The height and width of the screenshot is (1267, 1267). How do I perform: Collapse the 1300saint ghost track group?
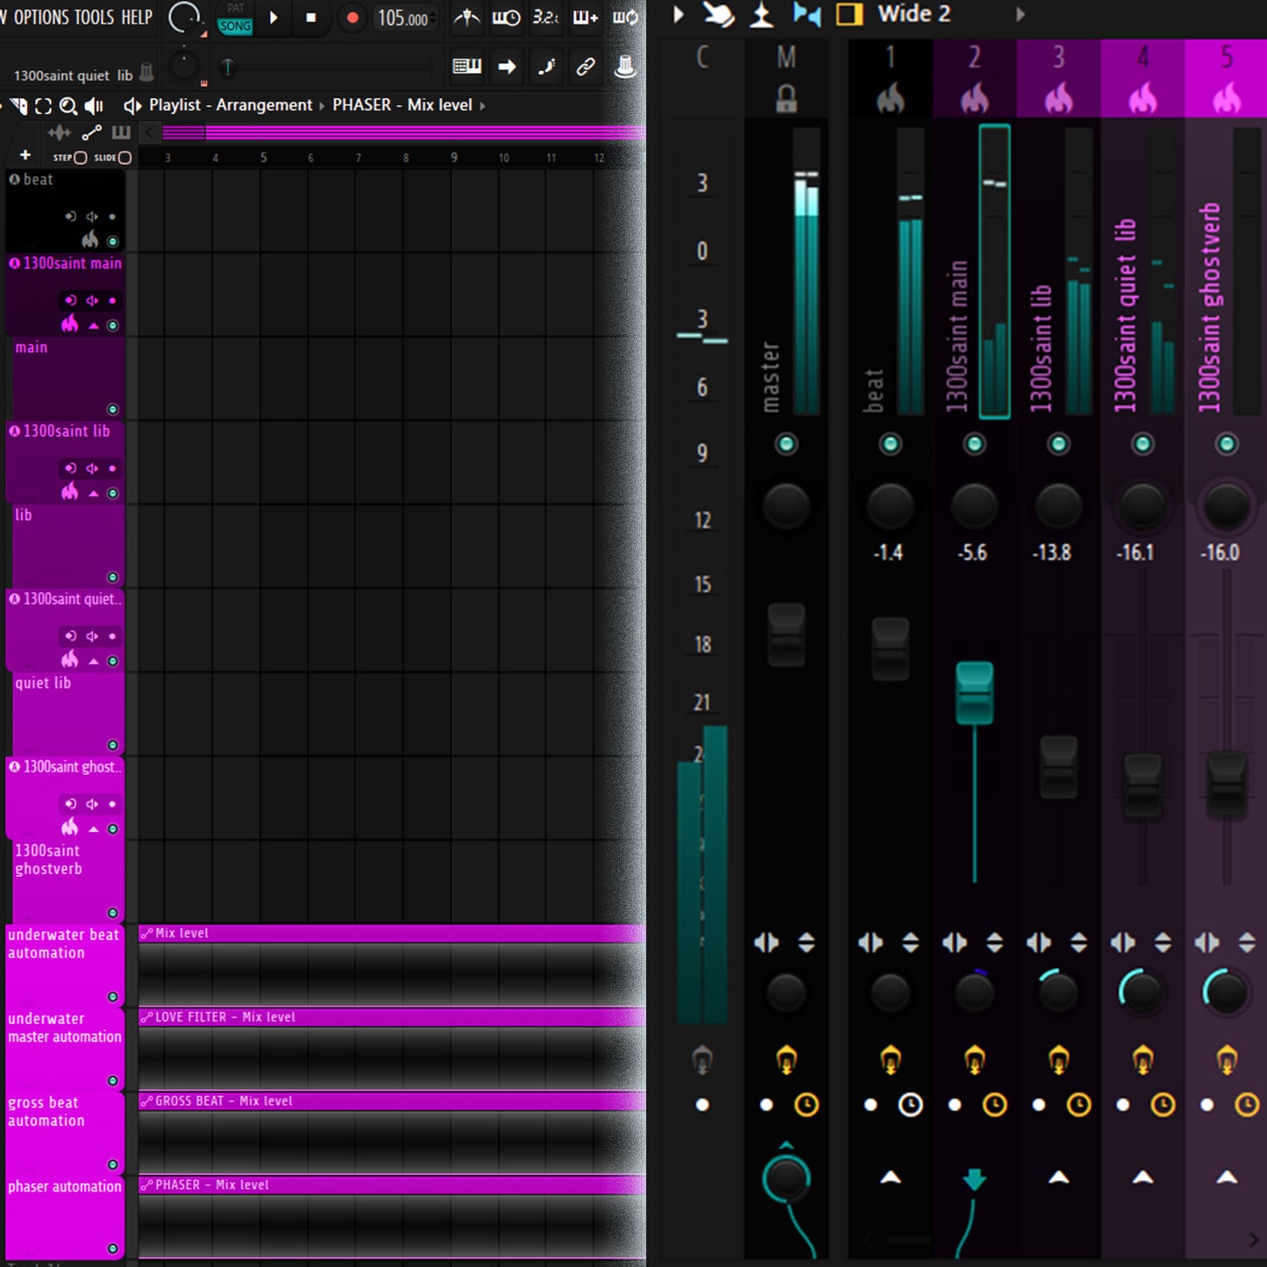(94, 829)
